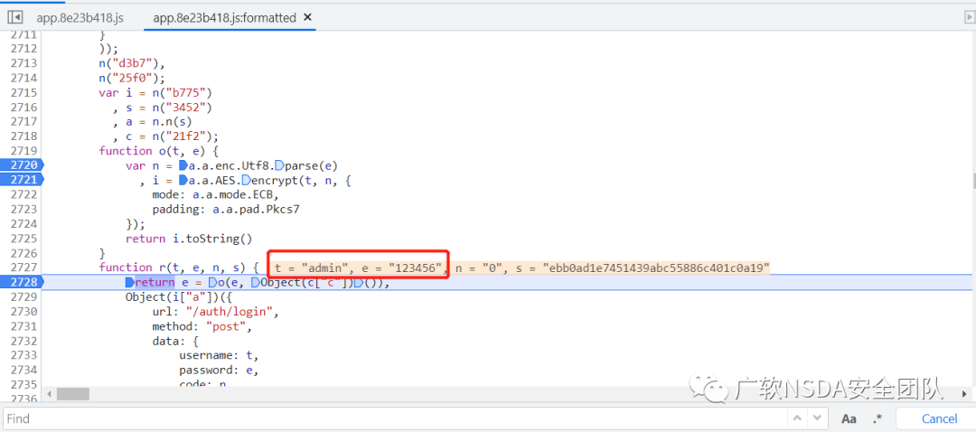Switch to app.8e23b418.js tab
Image resolution: width=976 pixels, height=432 pixels.
(x=80, y=18)
